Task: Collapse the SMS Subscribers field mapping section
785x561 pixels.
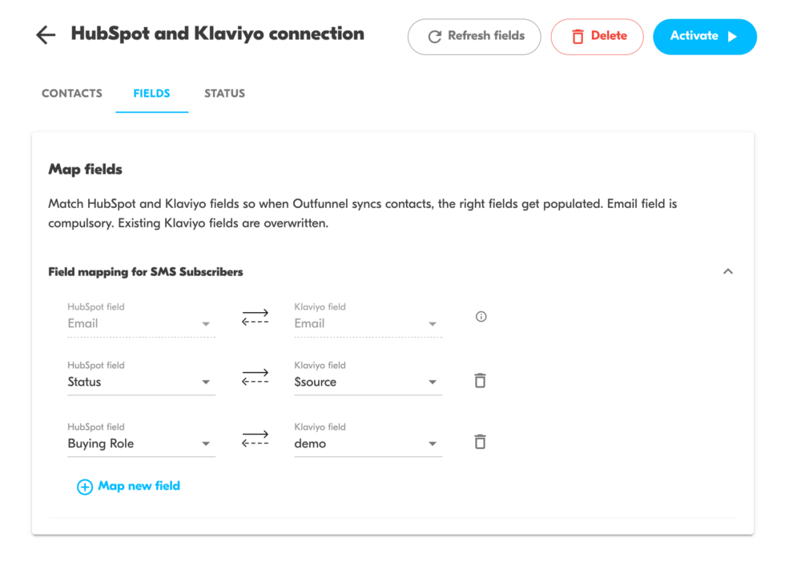Action: (728, 271)
